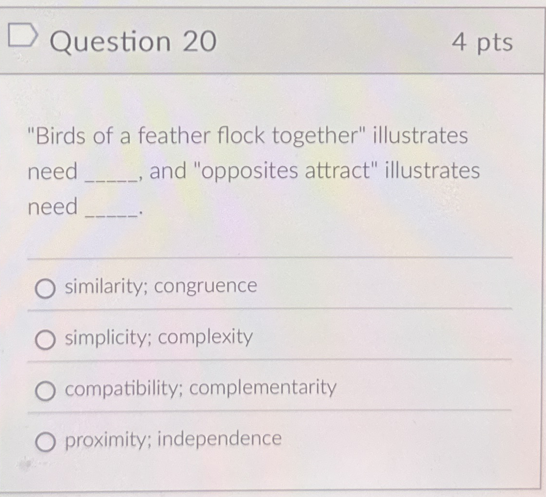Viewport: 546px width, 497px height.
Task: Click the answer text "similarity; congruence"
Action: coord(160,286)
